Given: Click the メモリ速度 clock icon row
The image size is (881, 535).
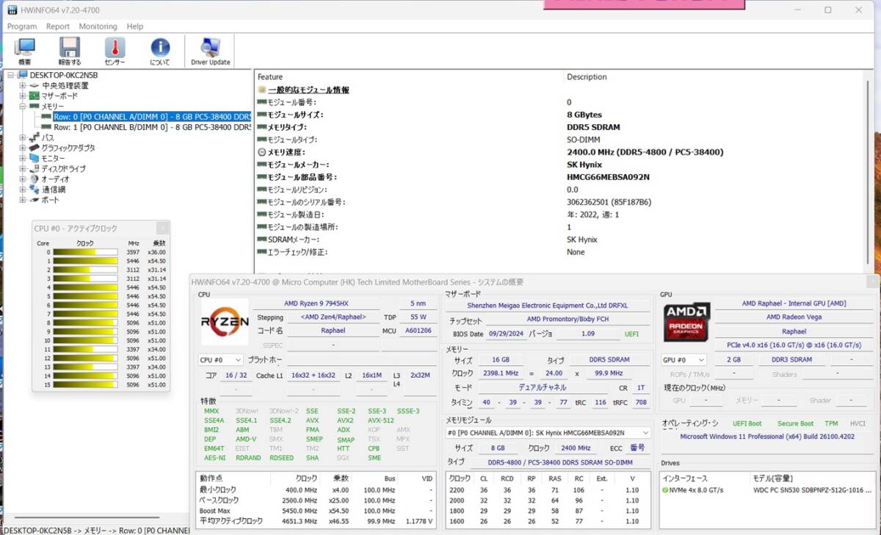Looking at the screenshot, I should click(262, 152).
